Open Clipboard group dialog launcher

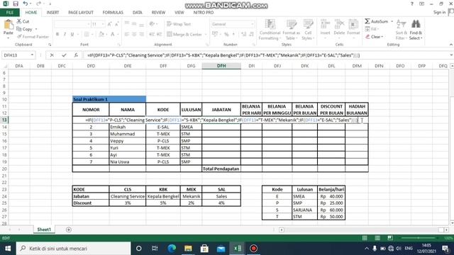coord(50,45)
